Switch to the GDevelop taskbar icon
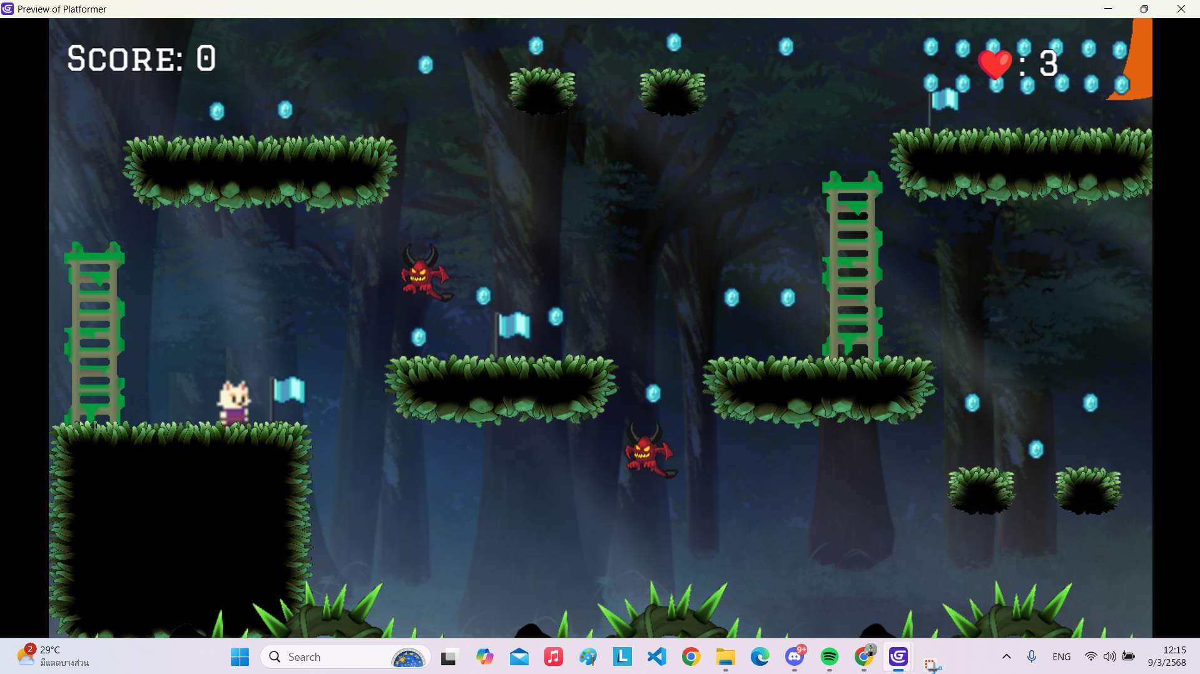The image size is (1200, 674). pos(898,657)
